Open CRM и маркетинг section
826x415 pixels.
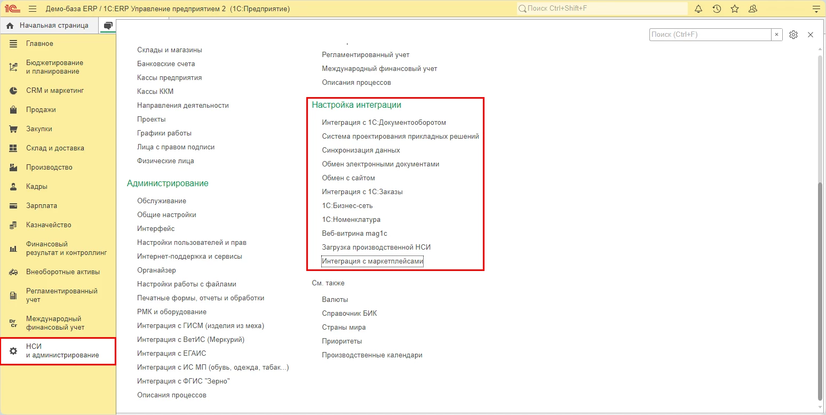(58, 91)
